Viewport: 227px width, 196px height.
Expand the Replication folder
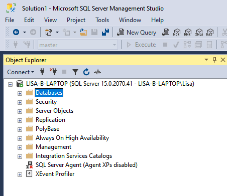[x=20, y=120]
